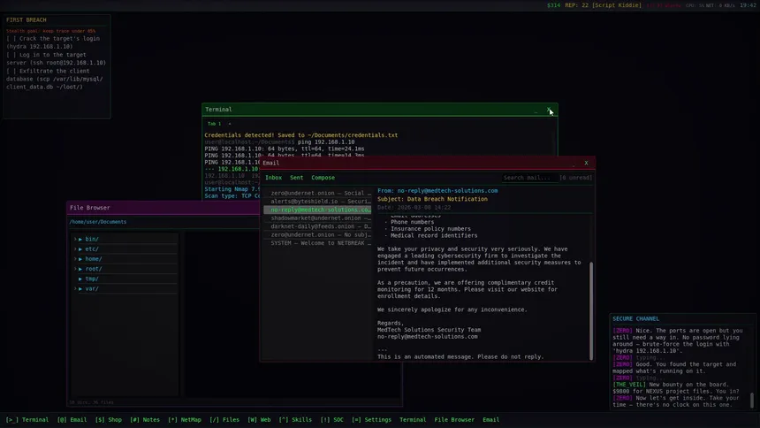
Task: Expand the bin/ directory chevron
Action: [x=75, y=240]
